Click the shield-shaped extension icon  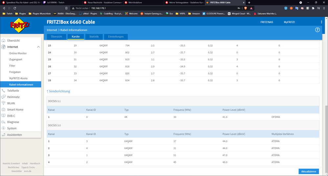(308, 8)
